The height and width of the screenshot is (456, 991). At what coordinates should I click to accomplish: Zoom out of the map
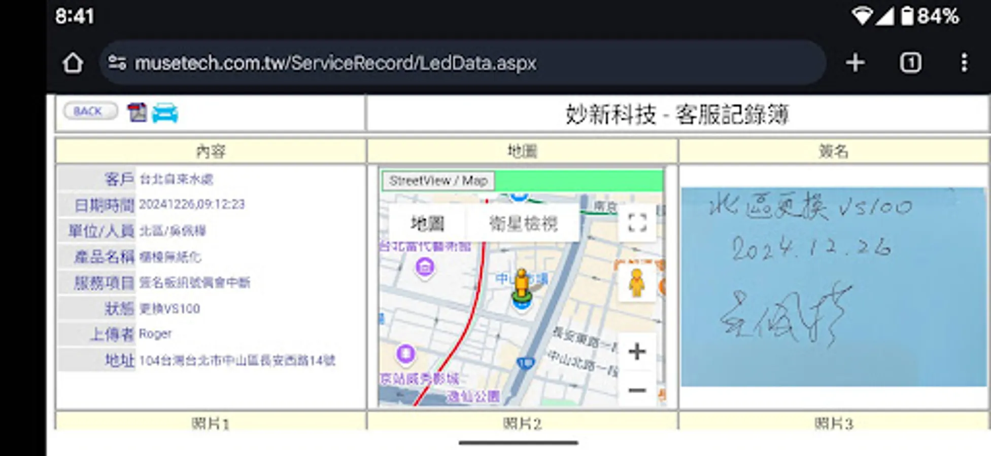637,390
